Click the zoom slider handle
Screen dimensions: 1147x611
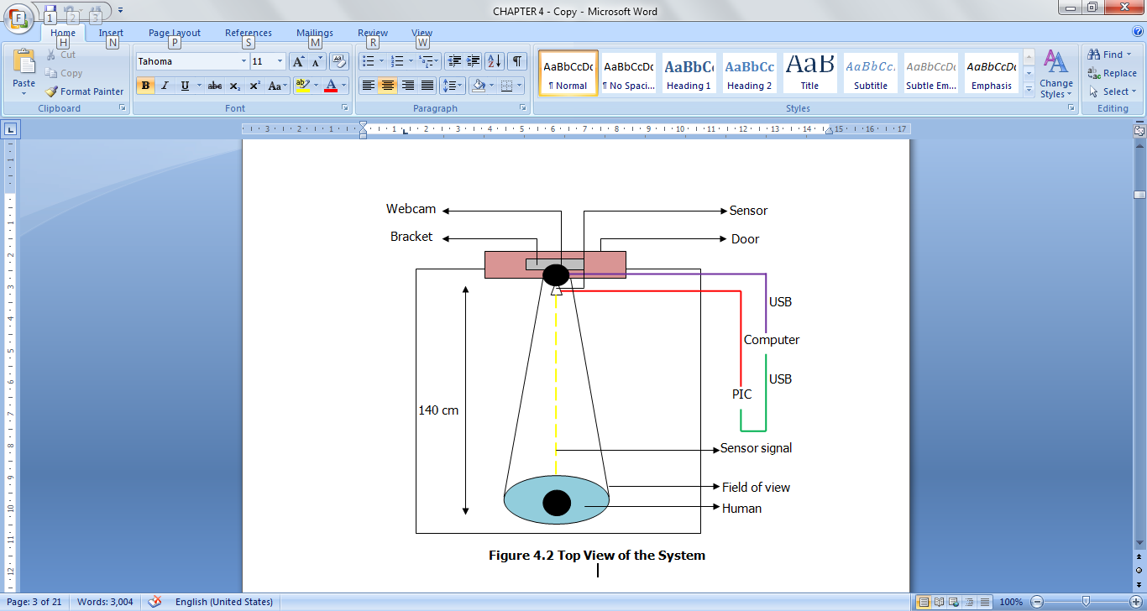click(1086, 602)
